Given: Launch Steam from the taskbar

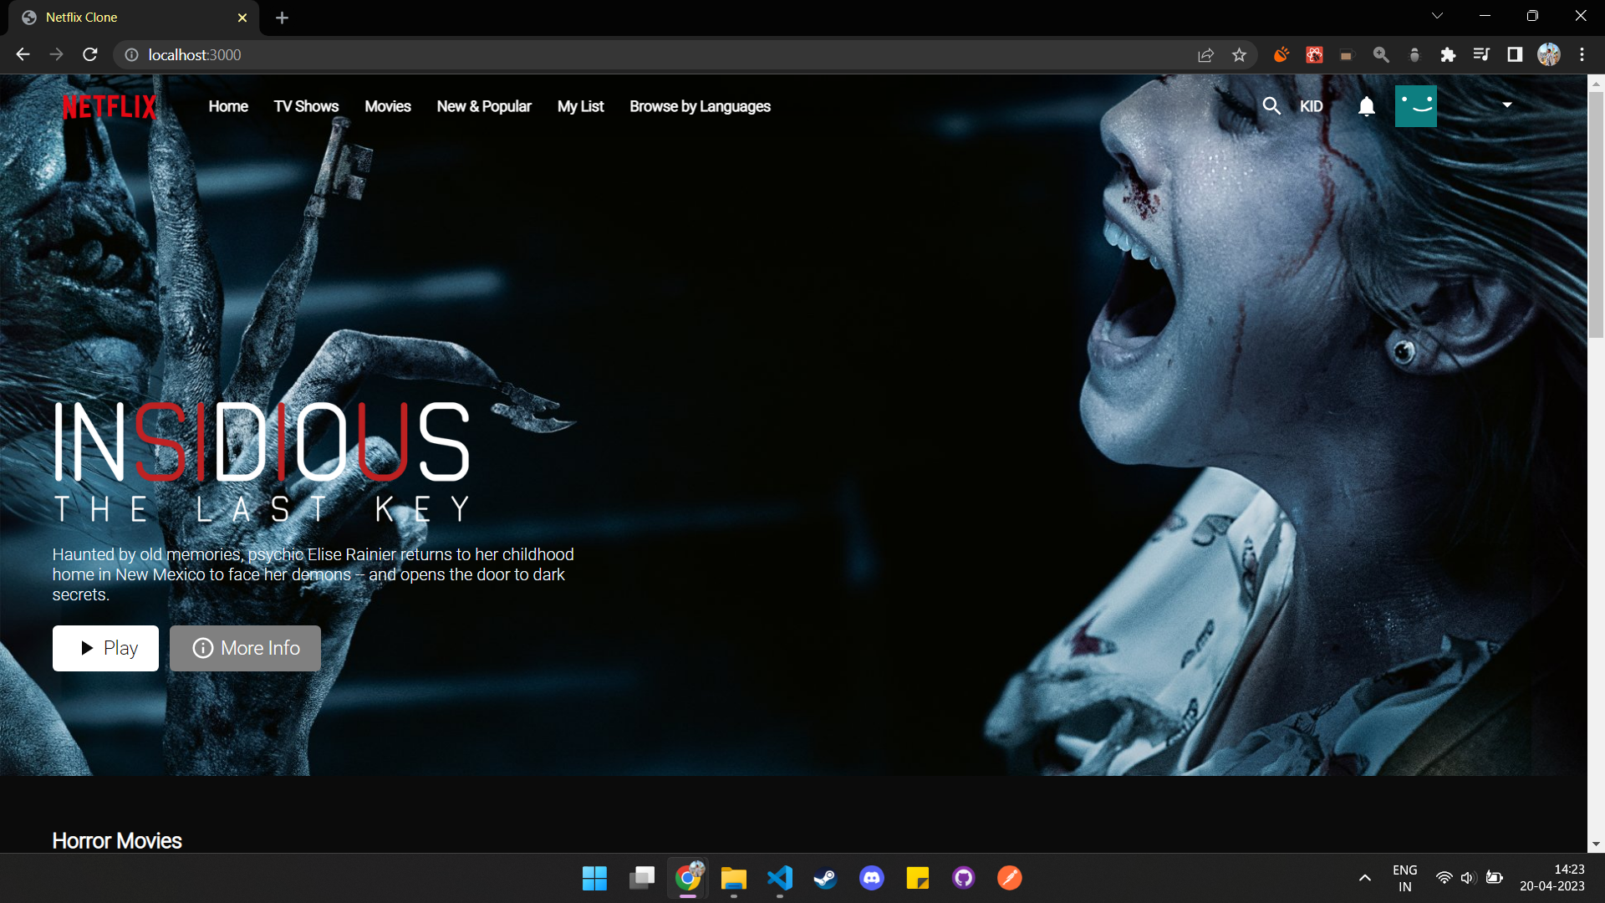Looking at the screenshot, I should (x=825, y=878).
